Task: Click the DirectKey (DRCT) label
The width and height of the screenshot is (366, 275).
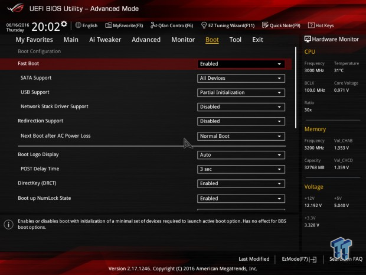Action: pos(37,183)
